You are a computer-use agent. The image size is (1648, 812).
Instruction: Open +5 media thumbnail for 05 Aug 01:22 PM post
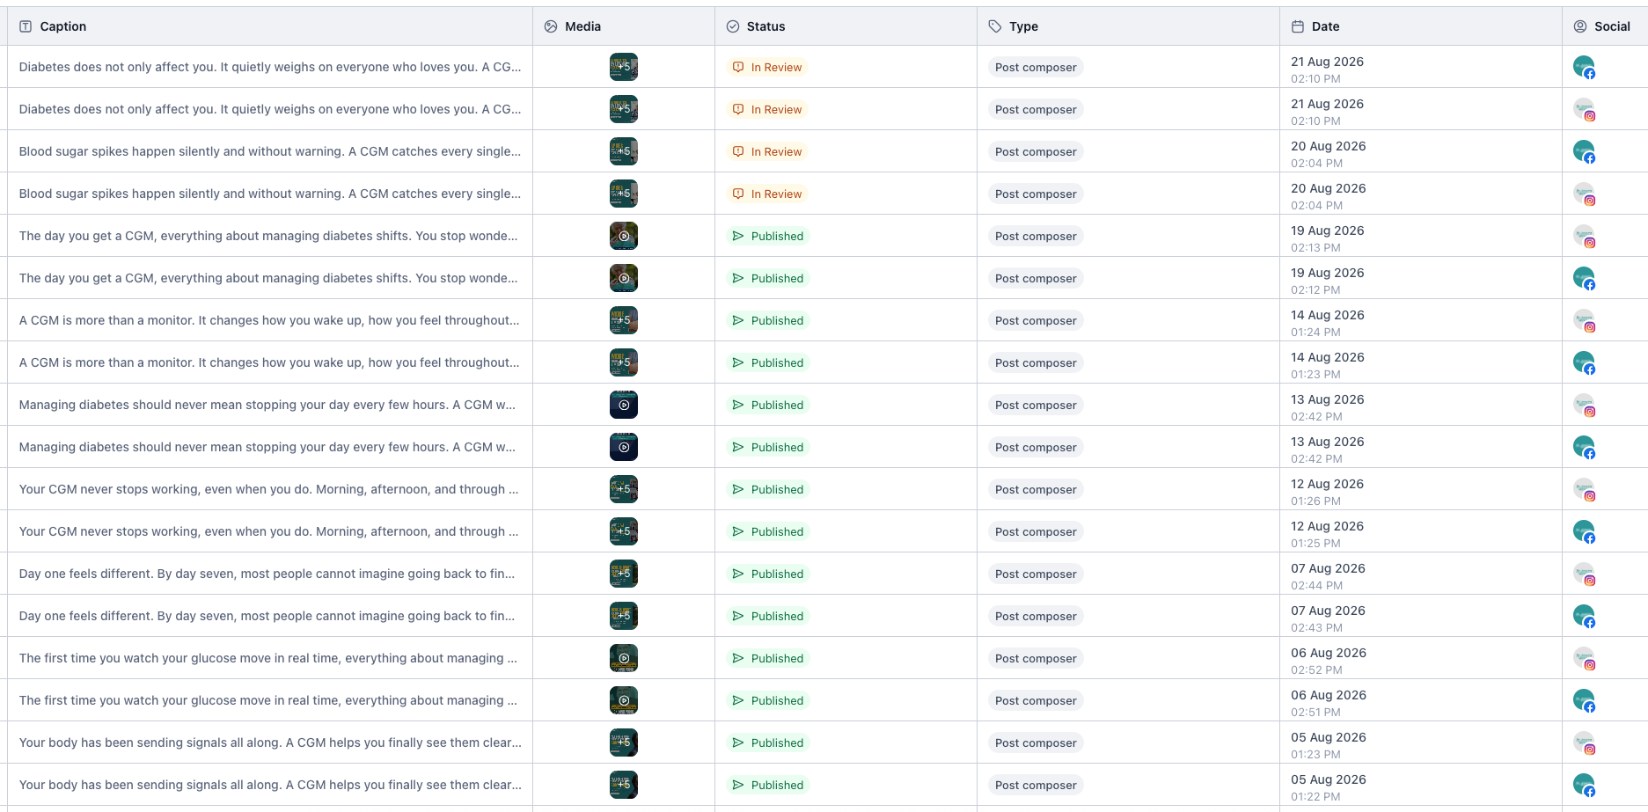624,785
